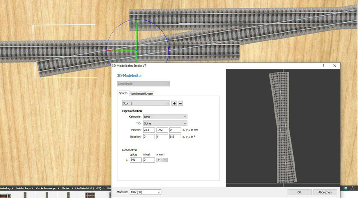Click the plus button next to Spur dropdown

pos(174,103)
